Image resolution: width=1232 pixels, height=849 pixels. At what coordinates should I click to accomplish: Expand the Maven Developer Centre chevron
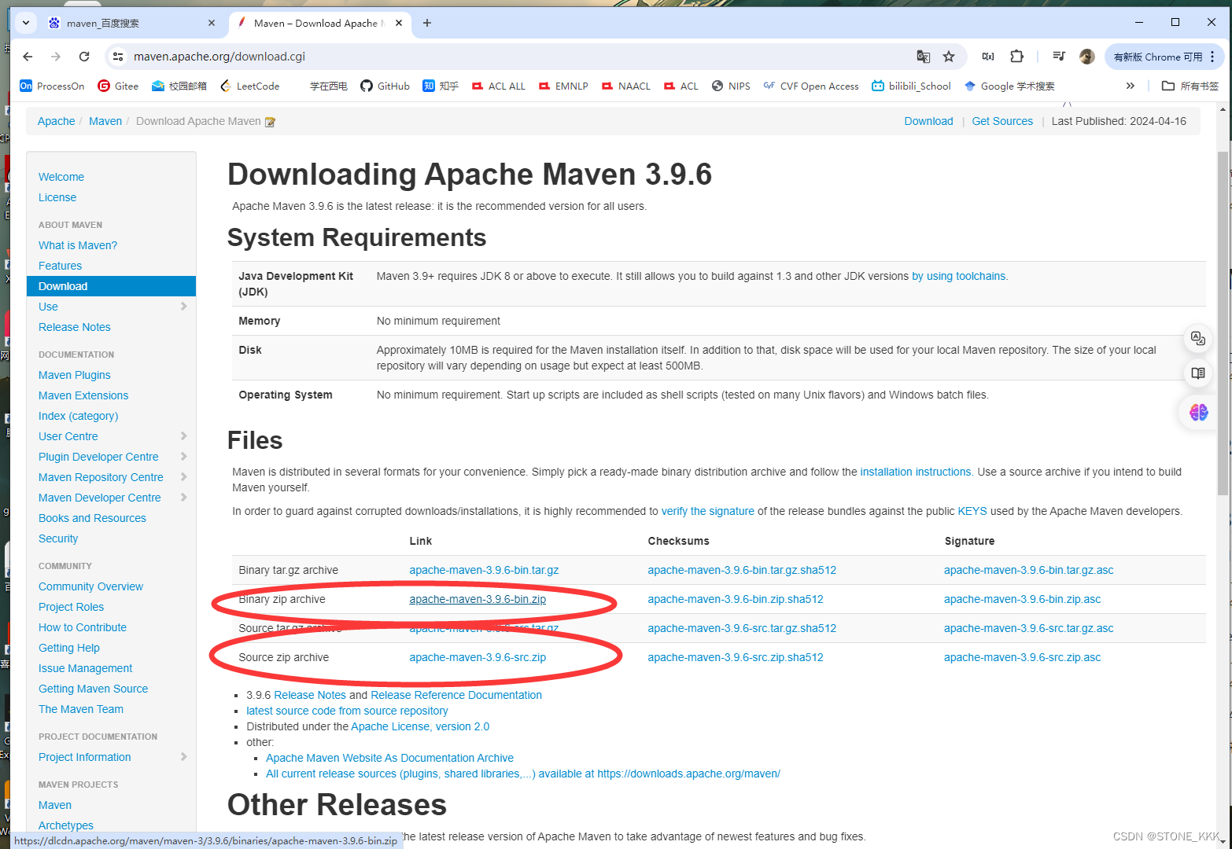183,497
